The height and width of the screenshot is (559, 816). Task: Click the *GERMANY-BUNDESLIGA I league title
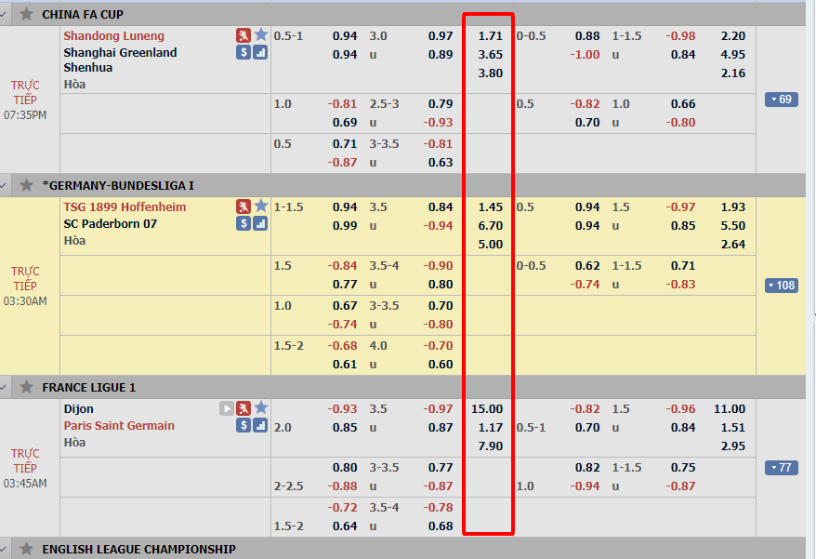118,185
